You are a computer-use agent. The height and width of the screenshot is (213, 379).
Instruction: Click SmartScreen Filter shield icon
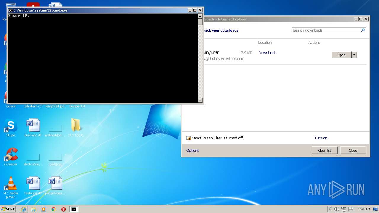[x=189, y=138]
